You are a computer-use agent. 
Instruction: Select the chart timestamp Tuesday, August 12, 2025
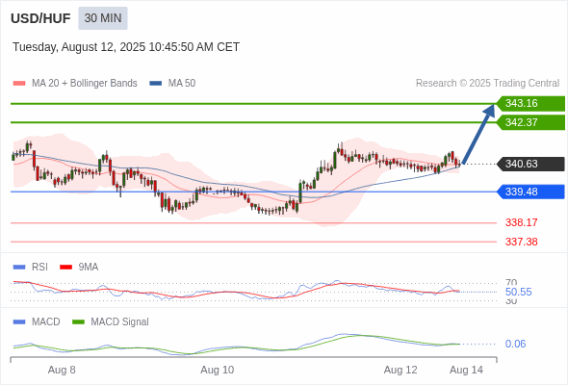click(x=126, y=47)
